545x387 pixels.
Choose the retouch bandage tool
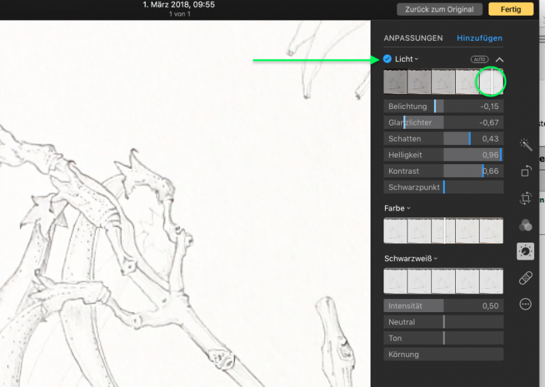pos(525,278)
